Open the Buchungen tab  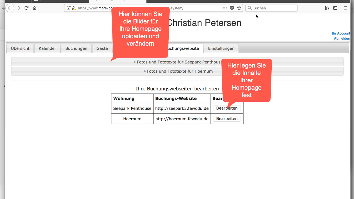pos(76,48)
